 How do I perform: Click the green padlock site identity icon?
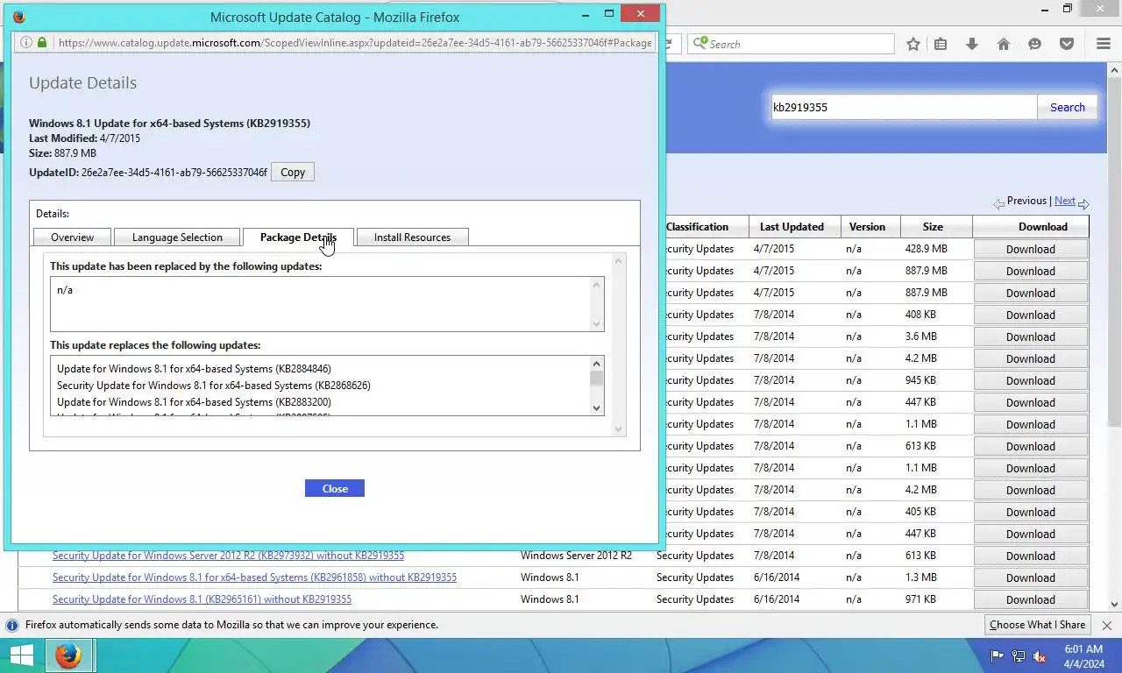(41, 42)
